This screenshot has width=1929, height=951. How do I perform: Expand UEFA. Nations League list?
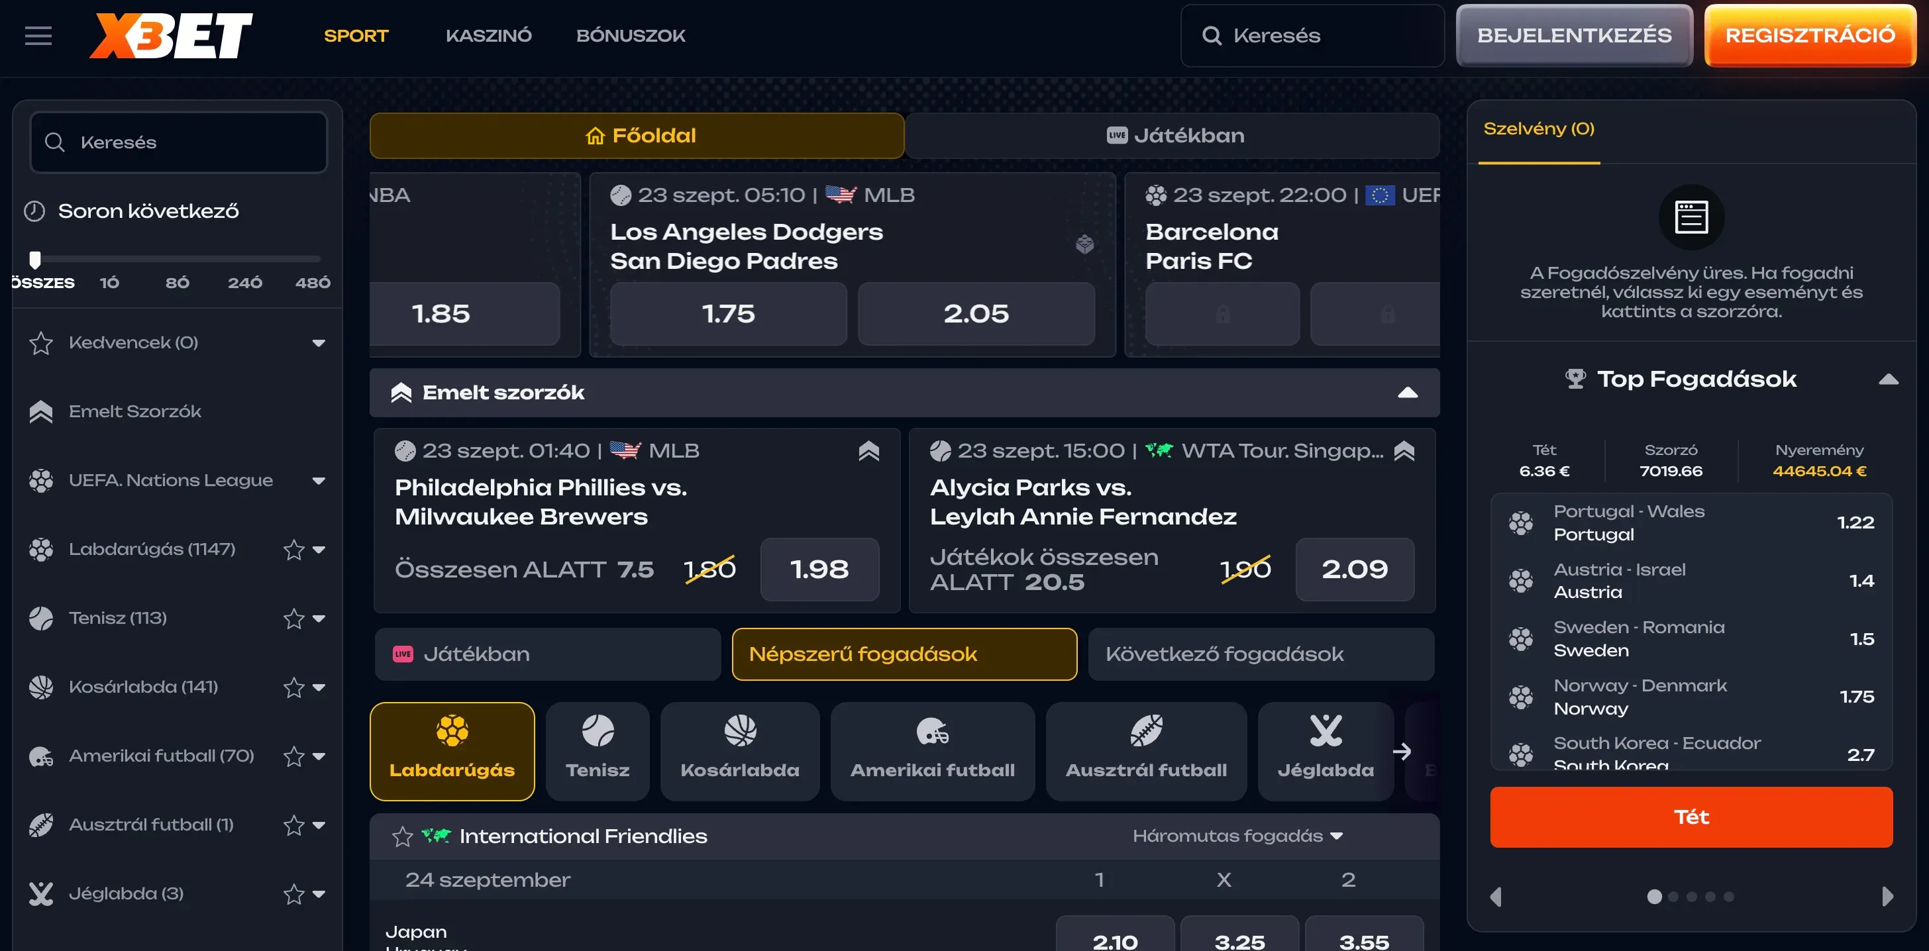[x=319, y=481]
